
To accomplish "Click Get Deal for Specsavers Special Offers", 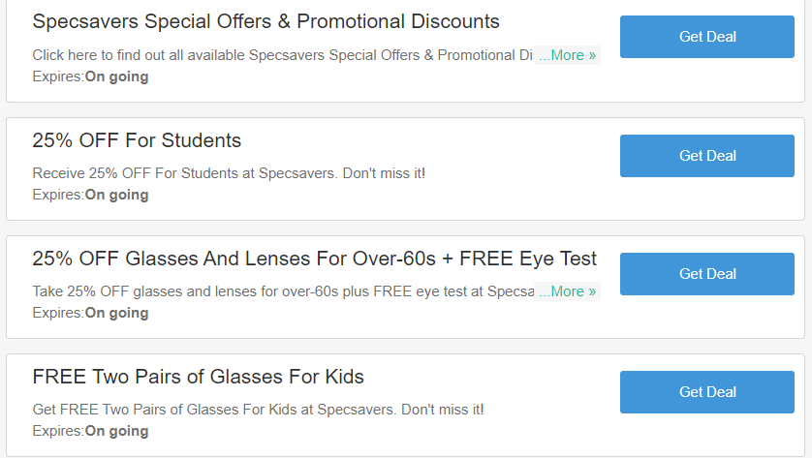I will pyautogui.click(x=707, y=37).
